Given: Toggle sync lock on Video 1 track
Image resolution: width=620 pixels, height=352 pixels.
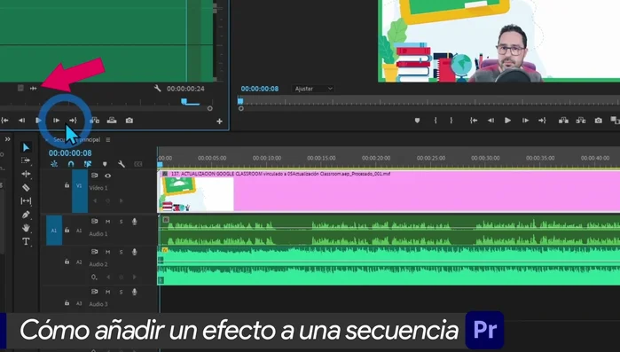Looking at the screenshot, I should [x=95, y=176].
